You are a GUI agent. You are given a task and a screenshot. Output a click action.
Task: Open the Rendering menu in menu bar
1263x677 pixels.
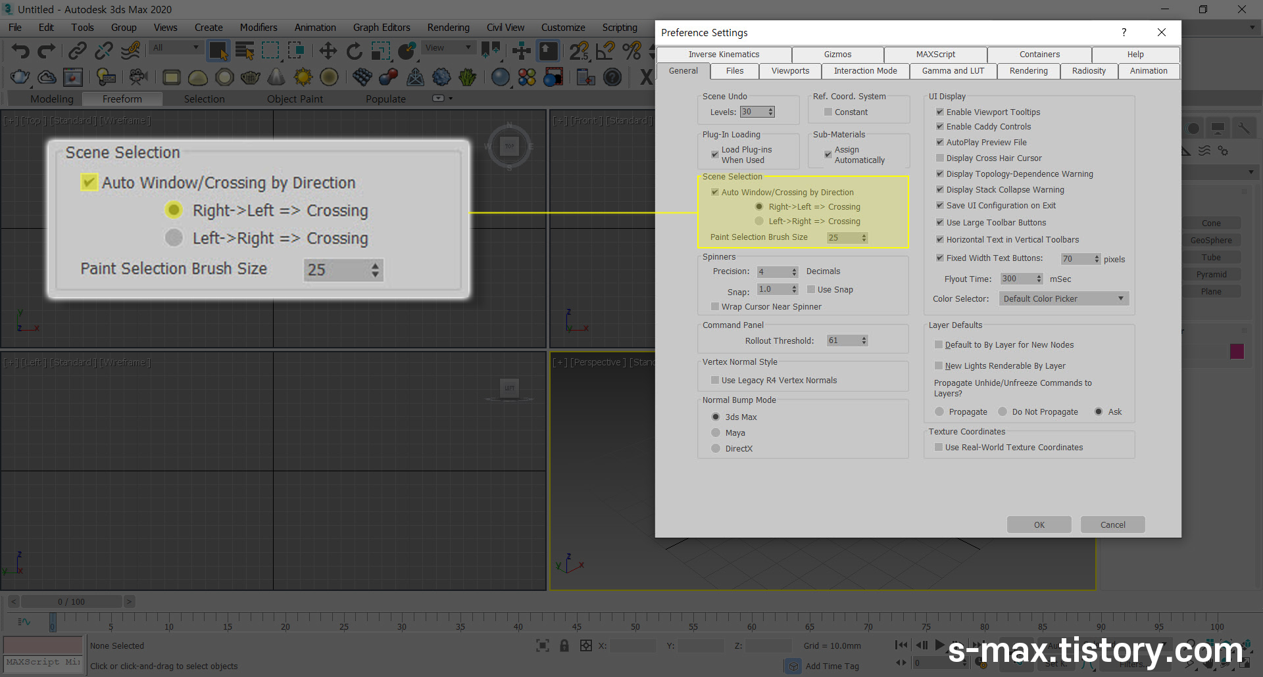coord(448,28)
